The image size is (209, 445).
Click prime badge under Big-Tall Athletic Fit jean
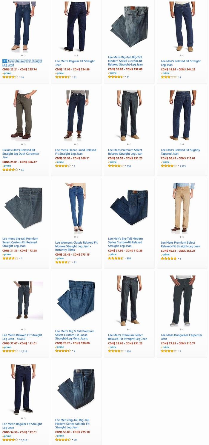click(x=59, y=436)
